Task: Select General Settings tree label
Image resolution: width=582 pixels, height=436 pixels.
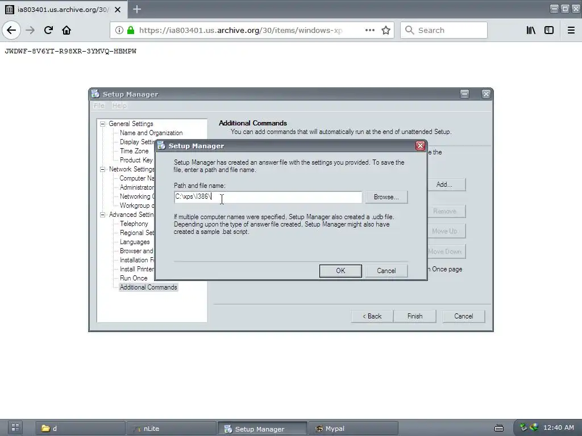Action: click(131, 124)
